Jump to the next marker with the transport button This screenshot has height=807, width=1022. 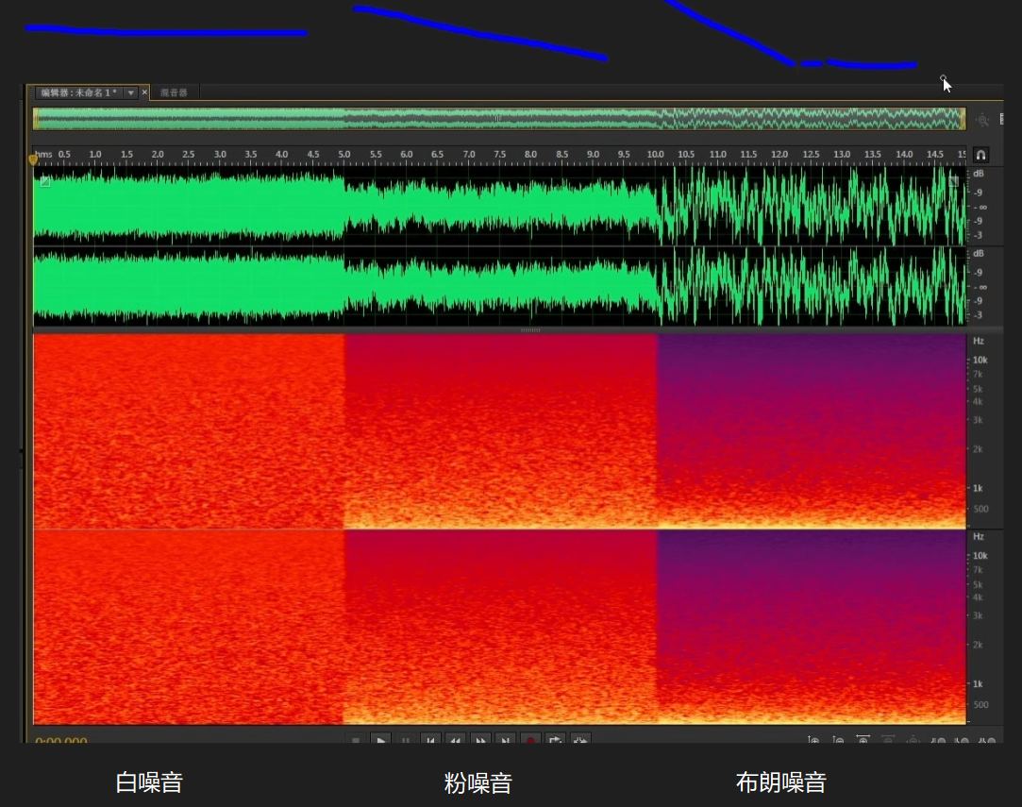tap(505, 741)
